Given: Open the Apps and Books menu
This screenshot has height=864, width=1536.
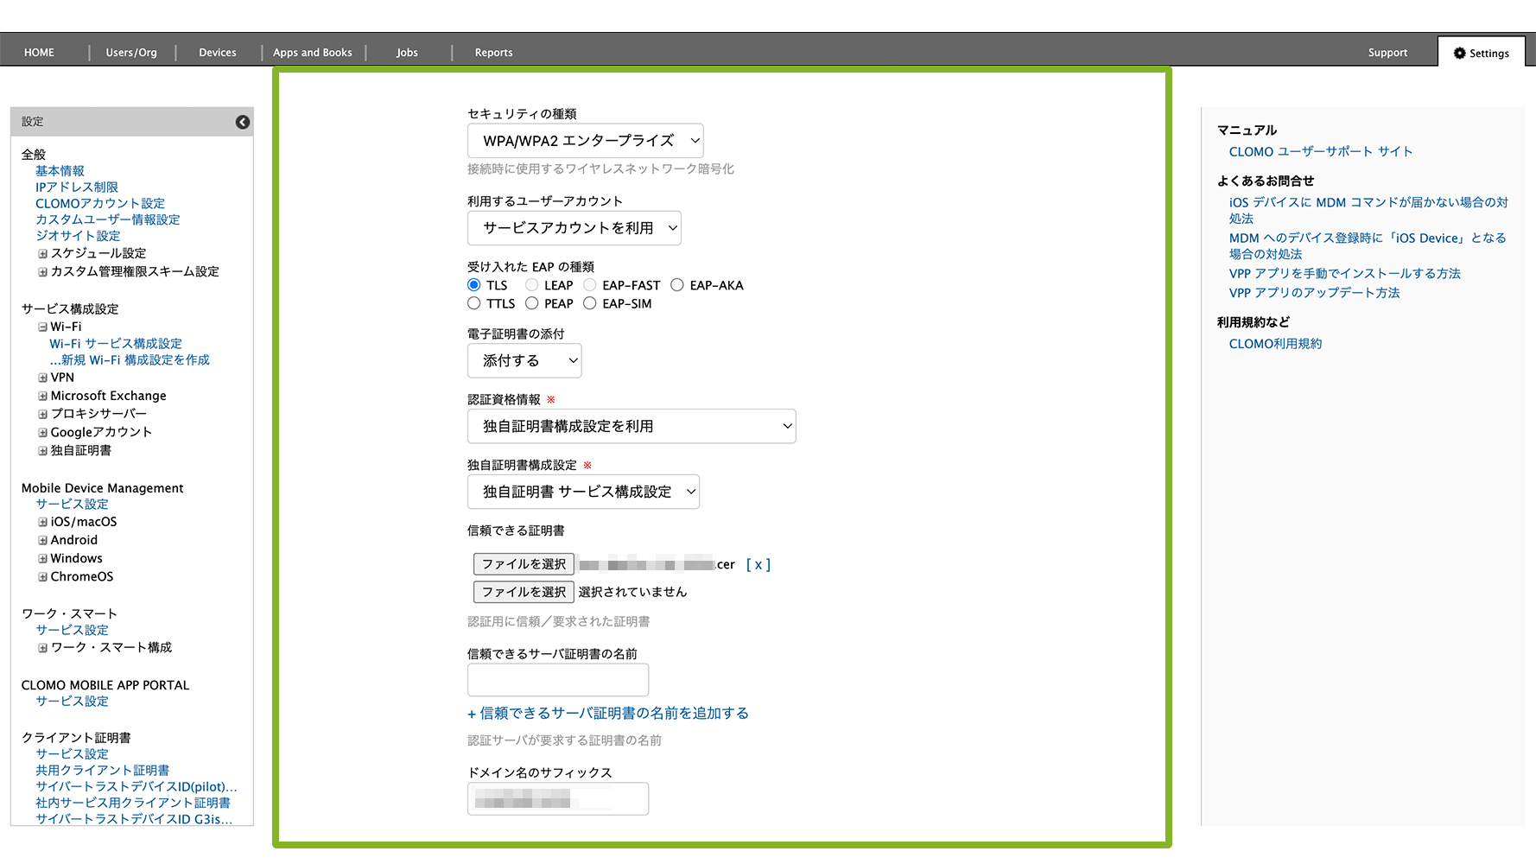Looking at the screenshot, I should (x=313, y=53).
